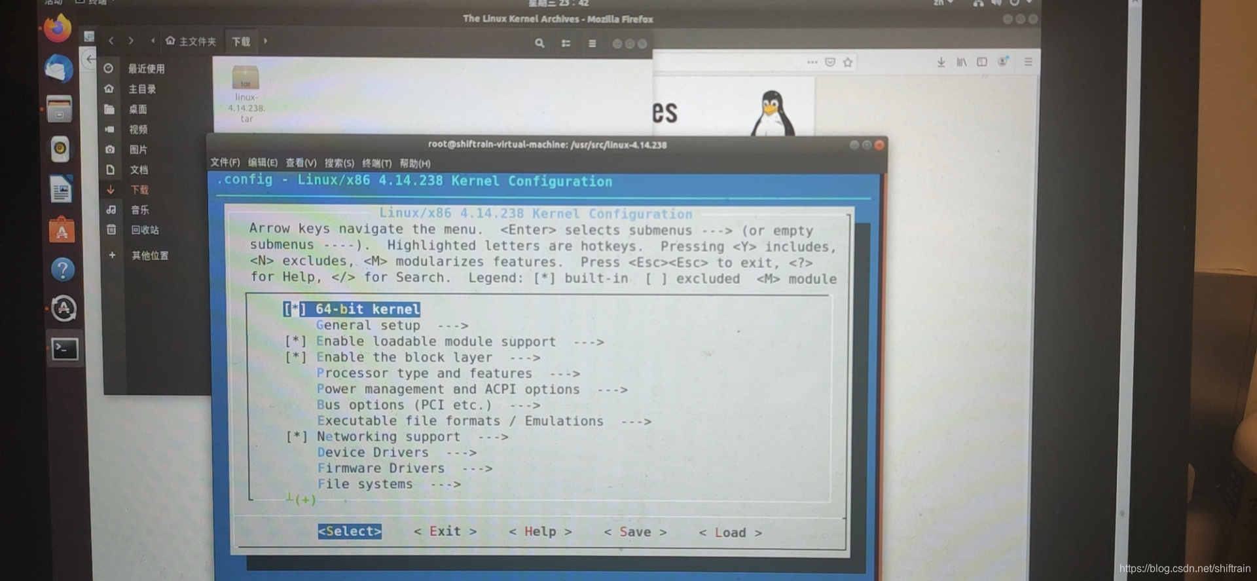Screen dimensions: 1257x581
Task: Open Thunderbird mail in the dock
Action: click(59, 68)
